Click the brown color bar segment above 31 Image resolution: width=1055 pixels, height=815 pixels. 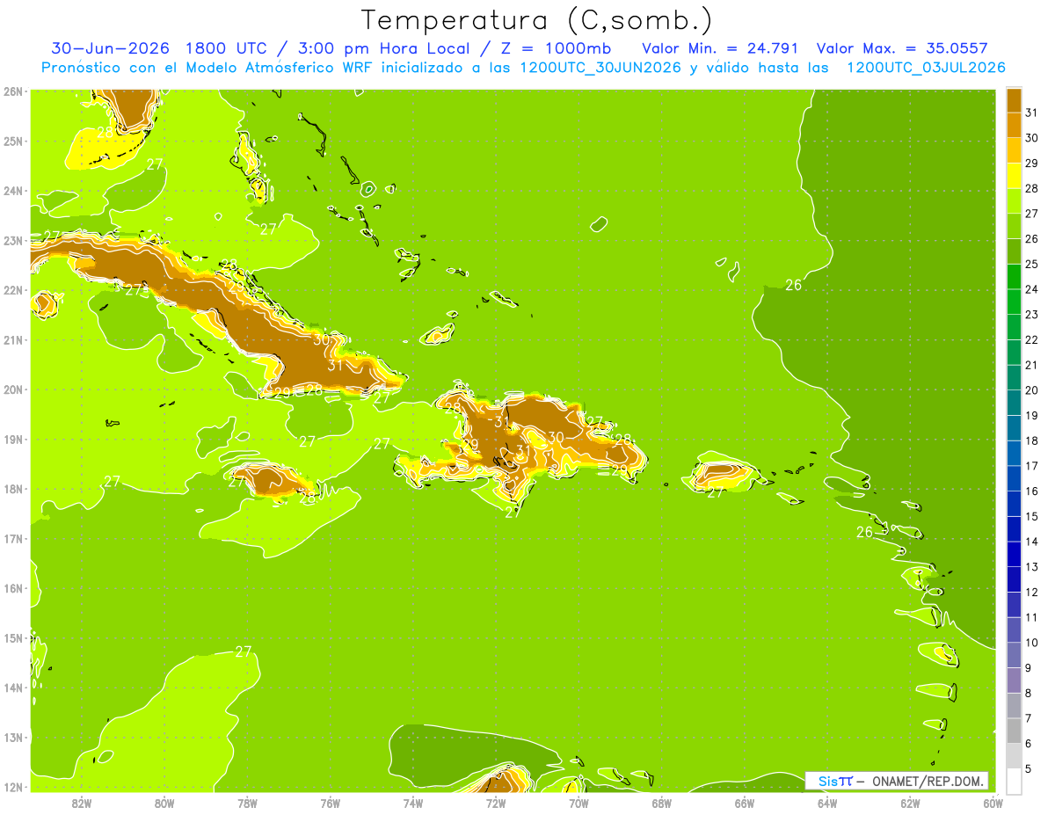click(1014, 100)
